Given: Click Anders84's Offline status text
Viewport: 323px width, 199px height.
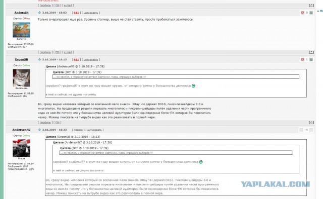Looking at the screenshot, I should (x=26, y=19).
